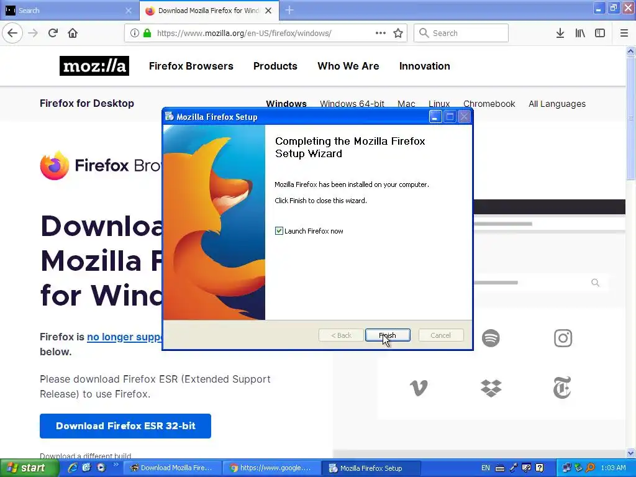Click Finish in the setup wizard
The height and width of the screenshot is (477, 636).
[388, 335]
